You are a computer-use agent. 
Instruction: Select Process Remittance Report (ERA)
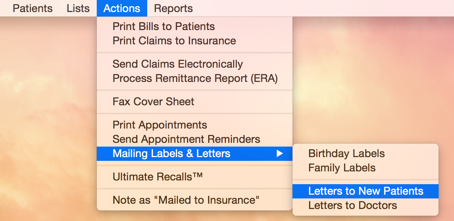pyautogui.click(x=186, y=78)
